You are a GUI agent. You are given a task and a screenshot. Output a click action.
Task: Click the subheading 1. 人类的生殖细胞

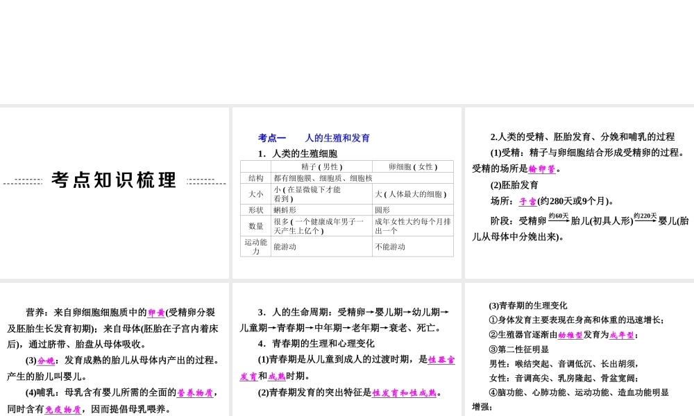click(298, 153)
